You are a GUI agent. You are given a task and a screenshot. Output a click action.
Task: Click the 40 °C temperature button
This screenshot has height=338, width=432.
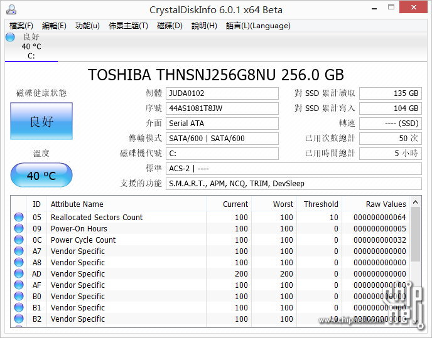pyautogui.click(x=41, y=175)
